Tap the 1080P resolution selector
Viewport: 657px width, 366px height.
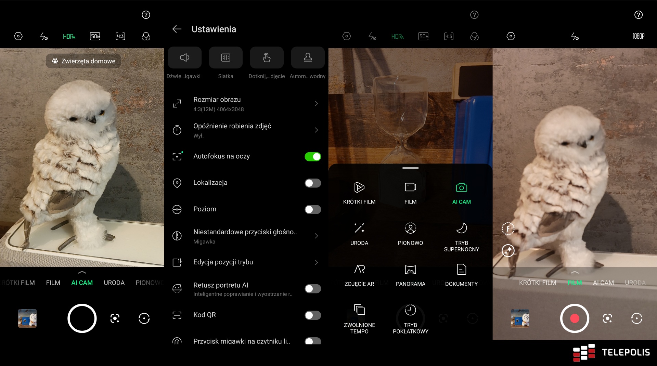pos(638,36)
